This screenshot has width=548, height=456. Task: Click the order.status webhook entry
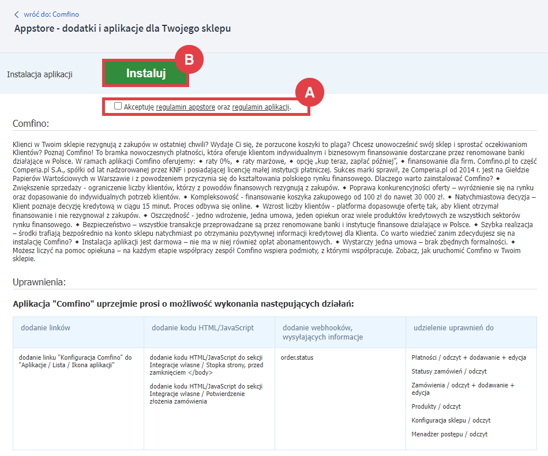(x=297, y=357)
